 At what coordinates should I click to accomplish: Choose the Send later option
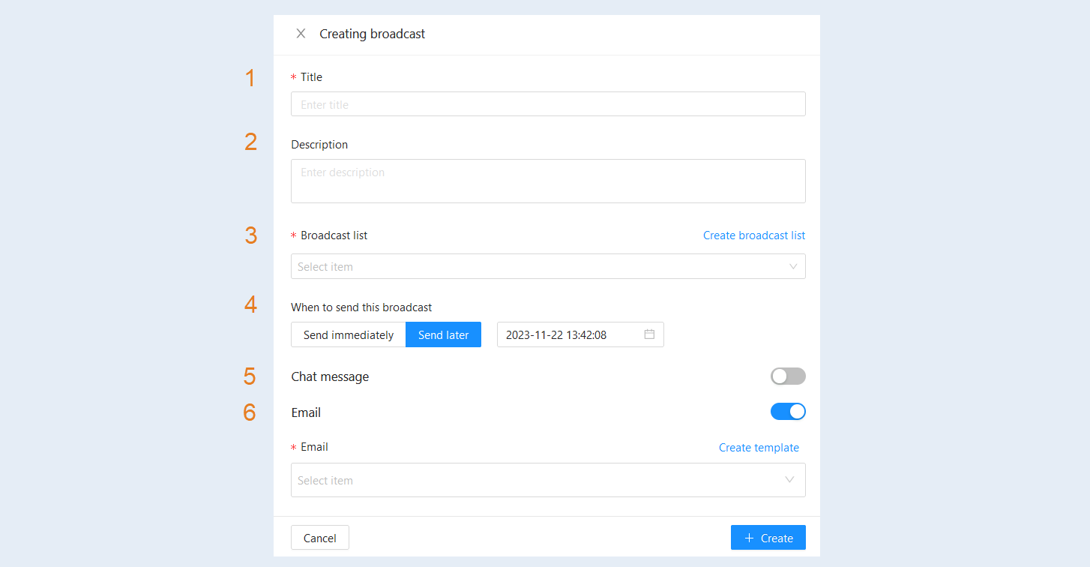444,334
